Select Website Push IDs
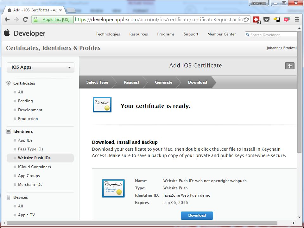The height and width of the screenshot is (228, 304). (40, 158)
